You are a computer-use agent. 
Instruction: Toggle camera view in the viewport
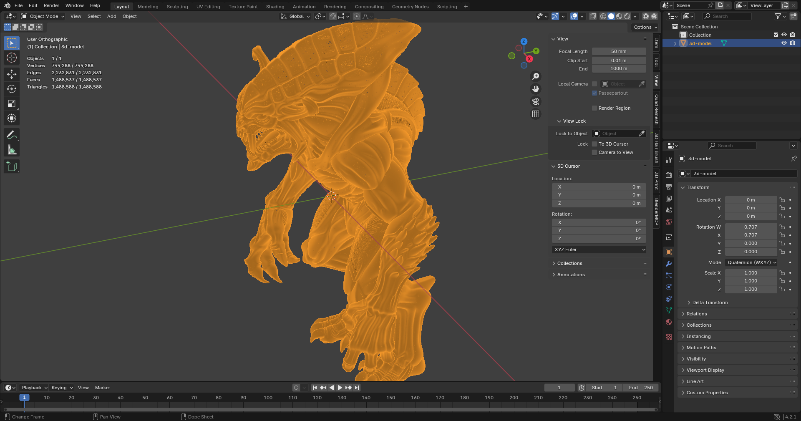[536, 101]
